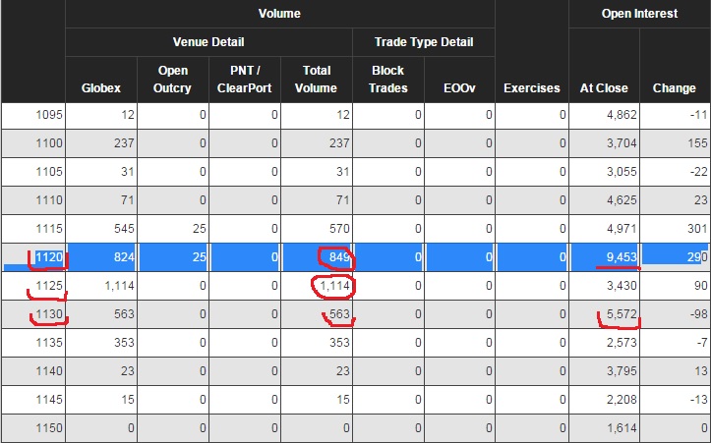
Task: Click the Change column header
Action: point(675,87)
